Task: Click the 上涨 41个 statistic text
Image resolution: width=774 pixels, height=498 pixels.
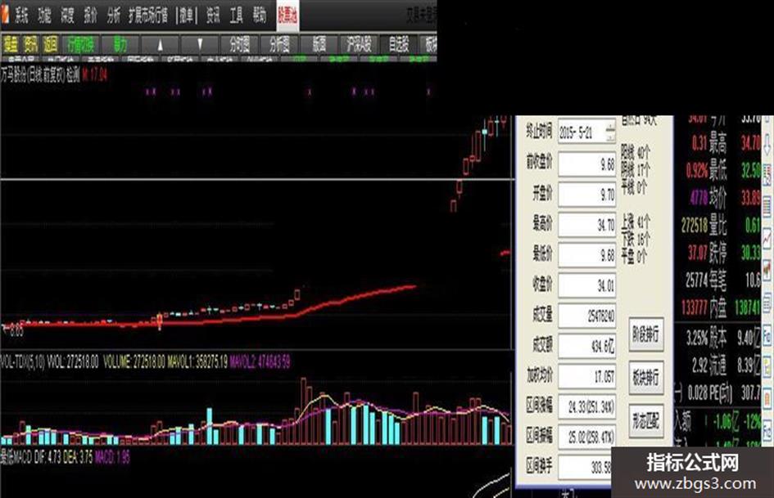Action: click(x=636, y=222)
